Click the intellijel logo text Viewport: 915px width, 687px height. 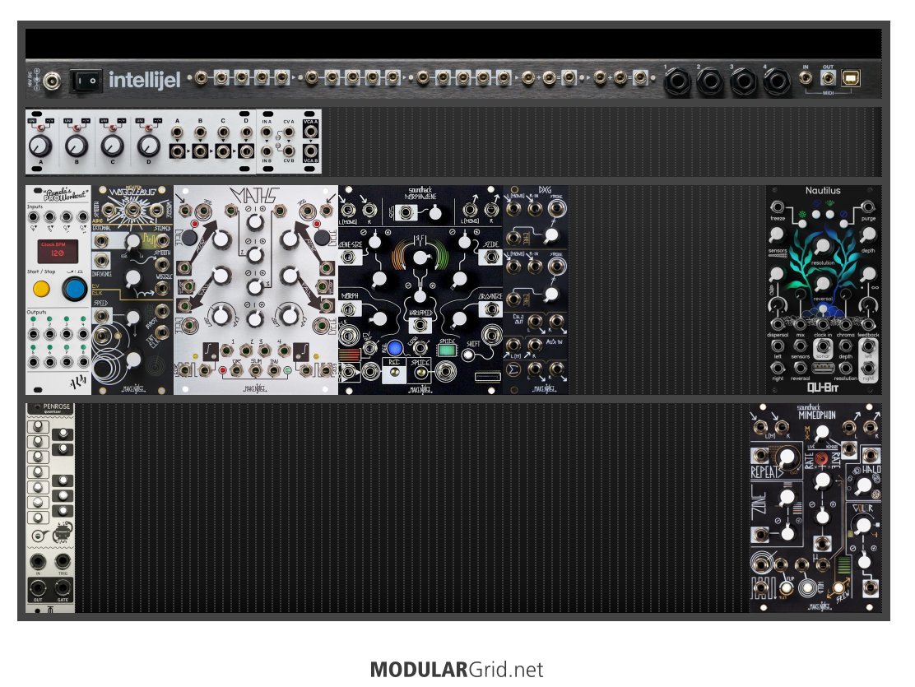144,79
